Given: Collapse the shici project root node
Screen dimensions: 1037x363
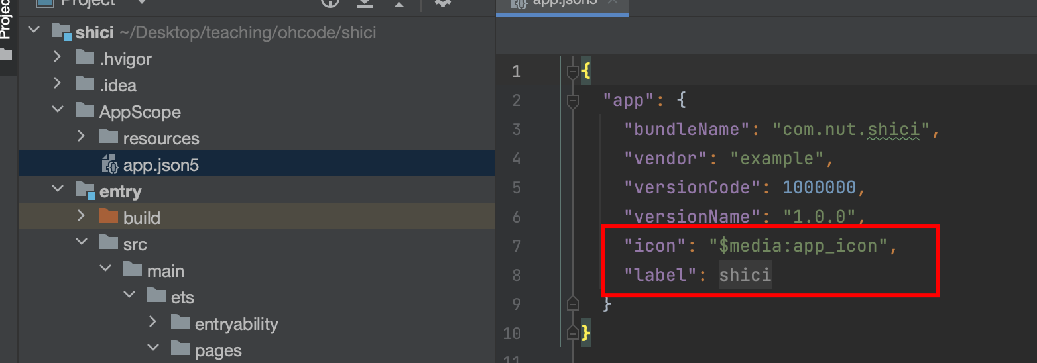Looking at the screenshot, I should point(35,31).
